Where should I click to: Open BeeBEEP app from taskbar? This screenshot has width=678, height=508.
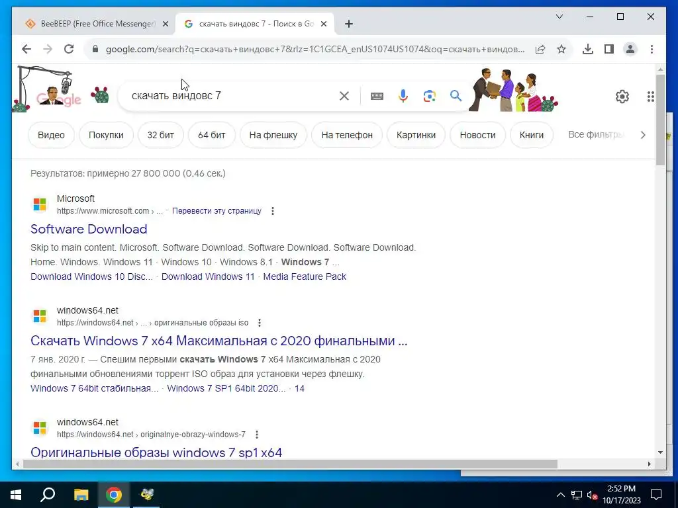tap(146, 495)
